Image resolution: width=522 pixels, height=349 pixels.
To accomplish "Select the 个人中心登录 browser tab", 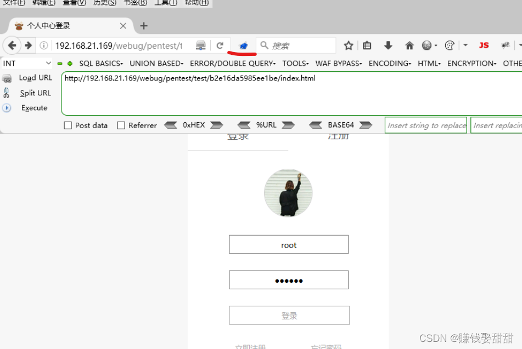I will coord(71,26).
